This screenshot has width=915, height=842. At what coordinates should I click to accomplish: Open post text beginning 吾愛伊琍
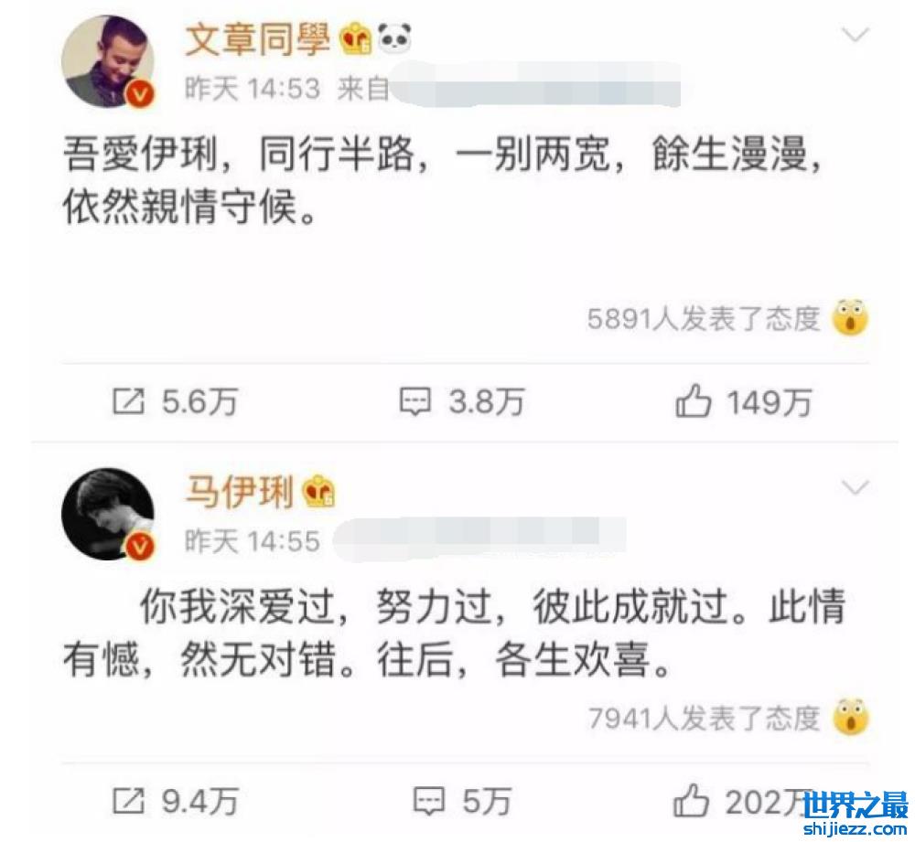point(442,181)
